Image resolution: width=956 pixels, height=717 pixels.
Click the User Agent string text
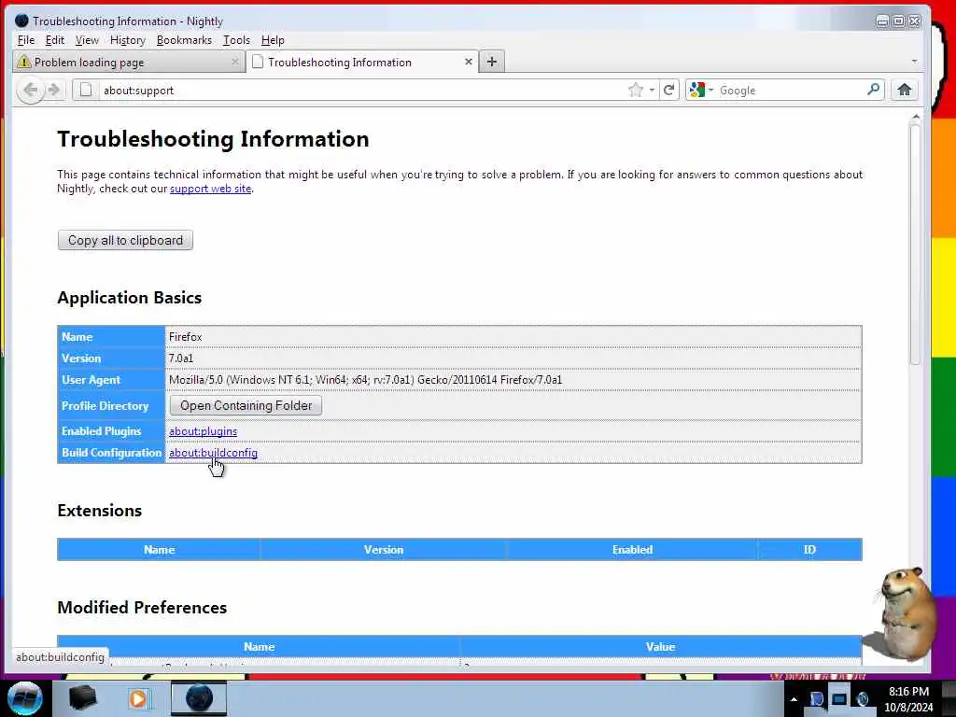tap(365, 380)
